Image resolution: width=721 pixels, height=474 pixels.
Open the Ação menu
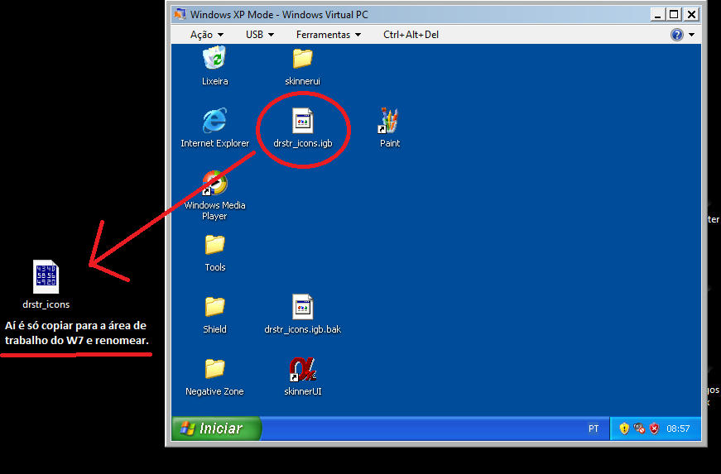click(x=207, y=35)
